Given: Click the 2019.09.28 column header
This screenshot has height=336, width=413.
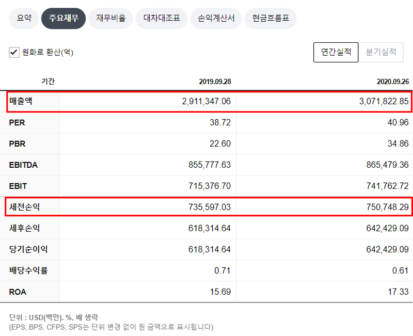Looking at the screenshot, I should (215, 82).
